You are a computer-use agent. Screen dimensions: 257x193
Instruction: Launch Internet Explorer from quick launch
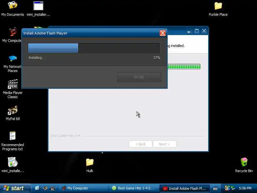click(37, 188)
